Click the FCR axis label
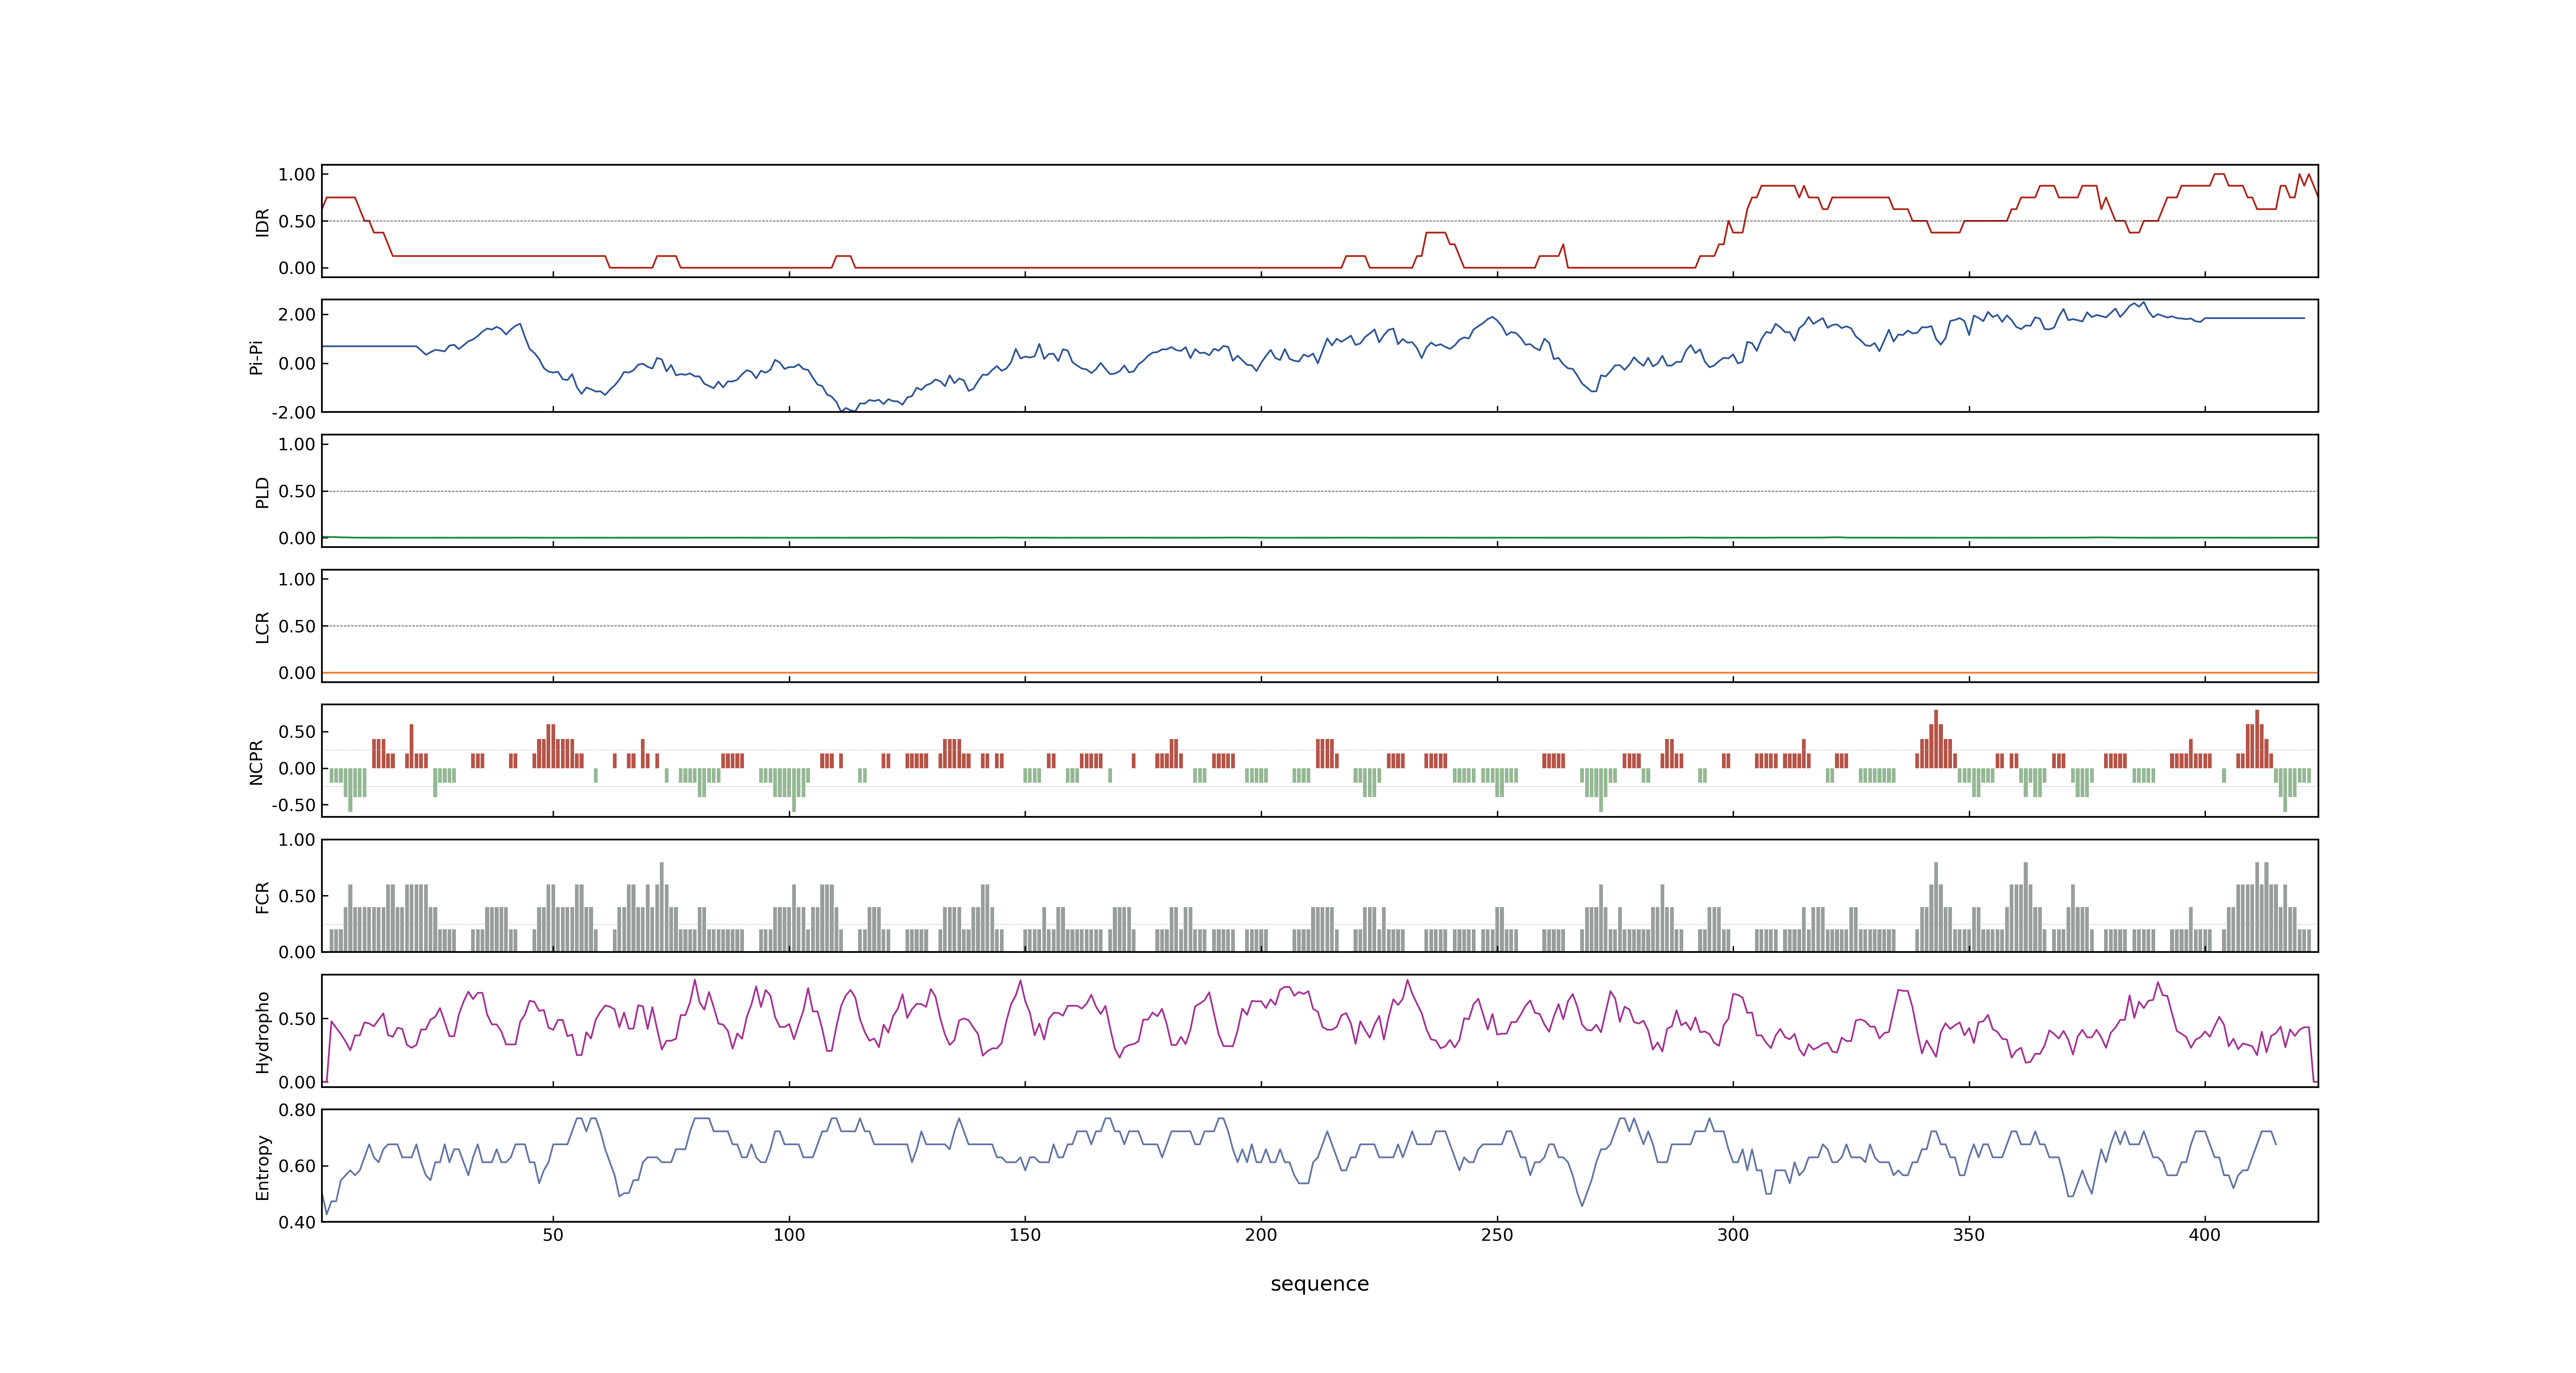 (262, 897)
